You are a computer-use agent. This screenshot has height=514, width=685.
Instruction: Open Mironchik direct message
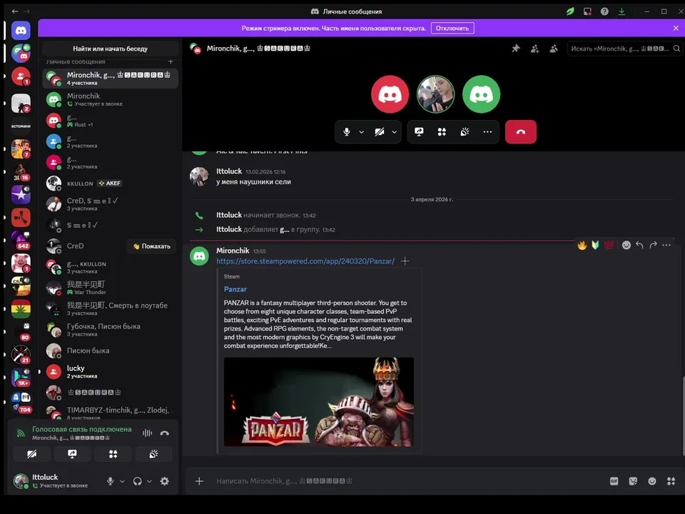point(110,99)
